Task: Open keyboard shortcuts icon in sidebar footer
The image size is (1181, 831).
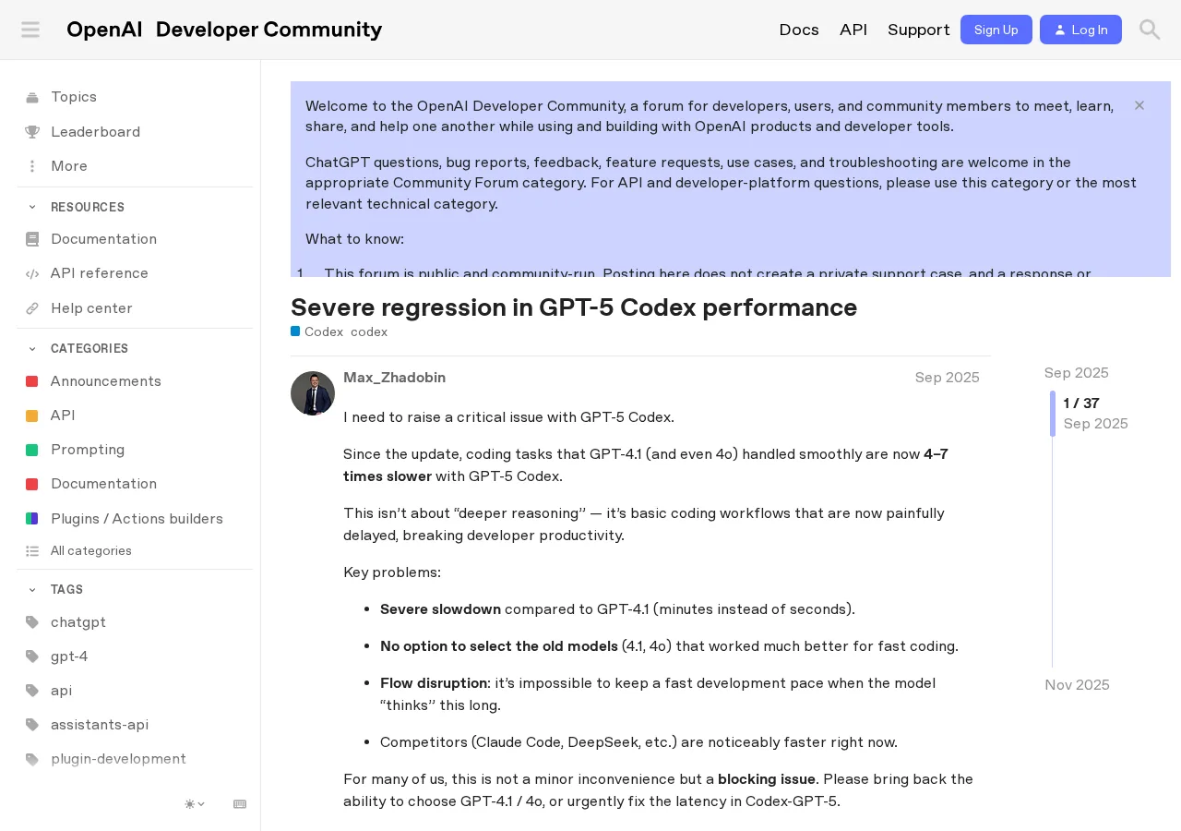Action: (240, 804)
